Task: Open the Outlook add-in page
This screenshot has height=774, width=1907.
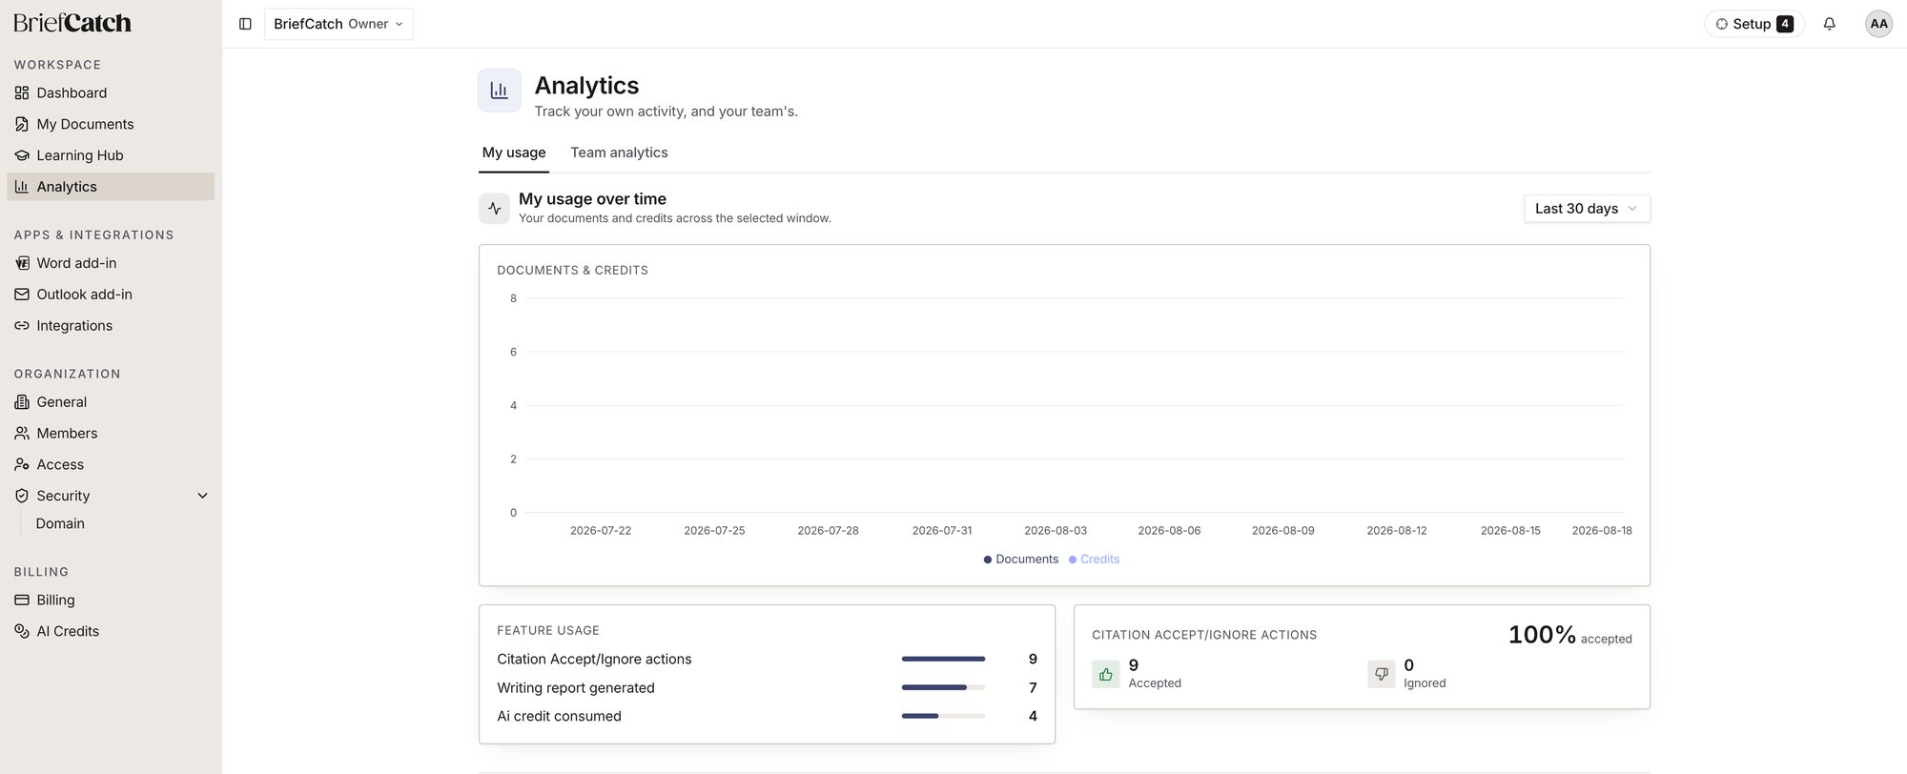Action: [x=111, y=295]
